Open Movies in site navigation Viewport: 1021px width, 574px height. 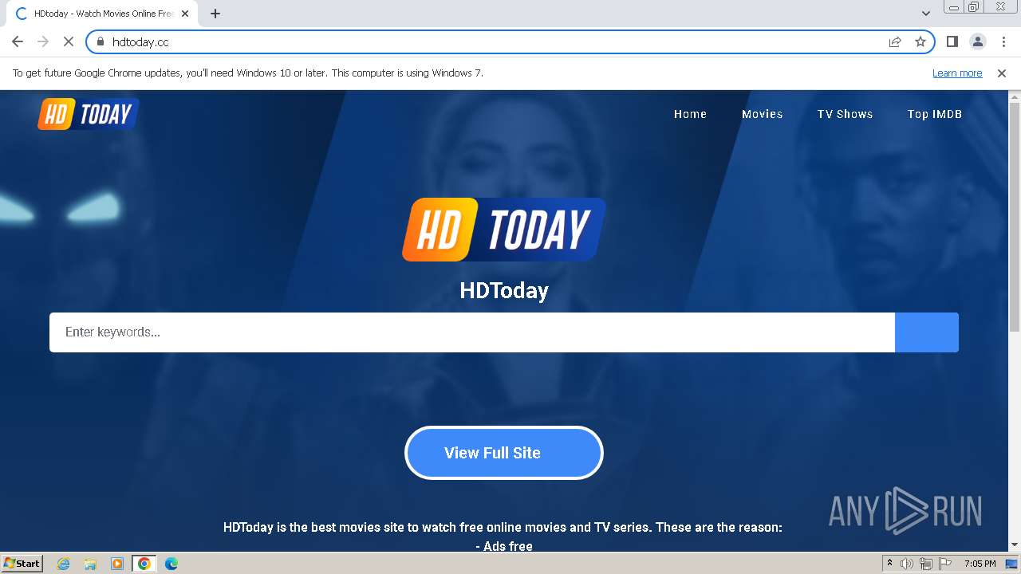click(762, 114)
